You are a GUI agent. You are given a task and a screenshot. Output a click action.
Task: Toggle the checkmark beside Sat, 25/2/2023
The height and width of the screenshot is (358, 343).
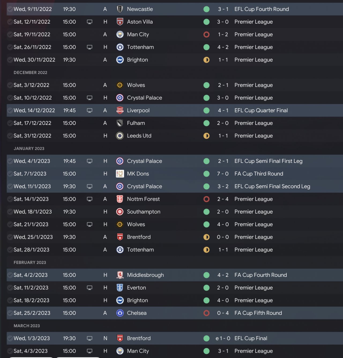pyautogui.click(x=10, y=313)
